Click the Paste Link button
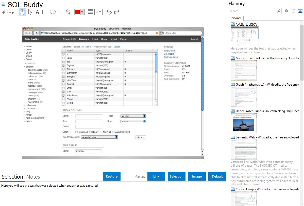The height and width of the screenshot is (206, 304). pos(156,176)
